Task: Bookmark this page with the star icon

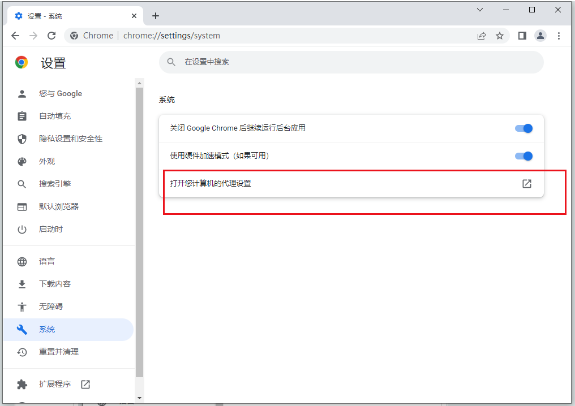Action: (x=500, y=36)
